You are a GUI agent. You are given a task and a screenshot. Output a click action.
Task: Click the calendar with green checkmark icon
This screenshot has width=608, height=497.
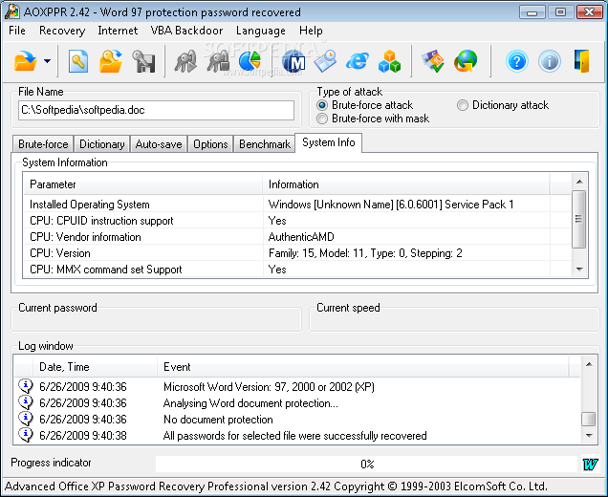pos(433,61)
